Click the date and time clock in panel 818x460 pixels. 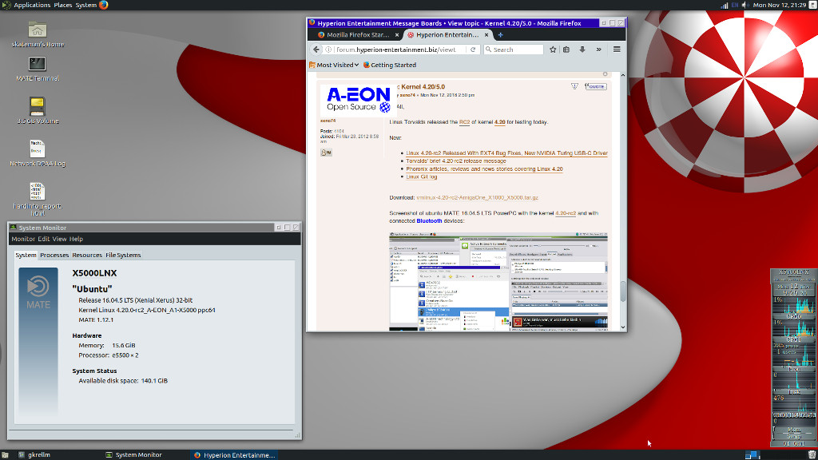point(779,5)
